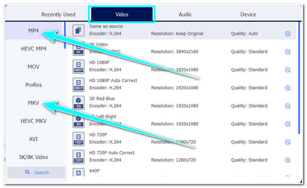
Task: Open settings gear for 3D Red-Blue preset
Action: [288, 106]
